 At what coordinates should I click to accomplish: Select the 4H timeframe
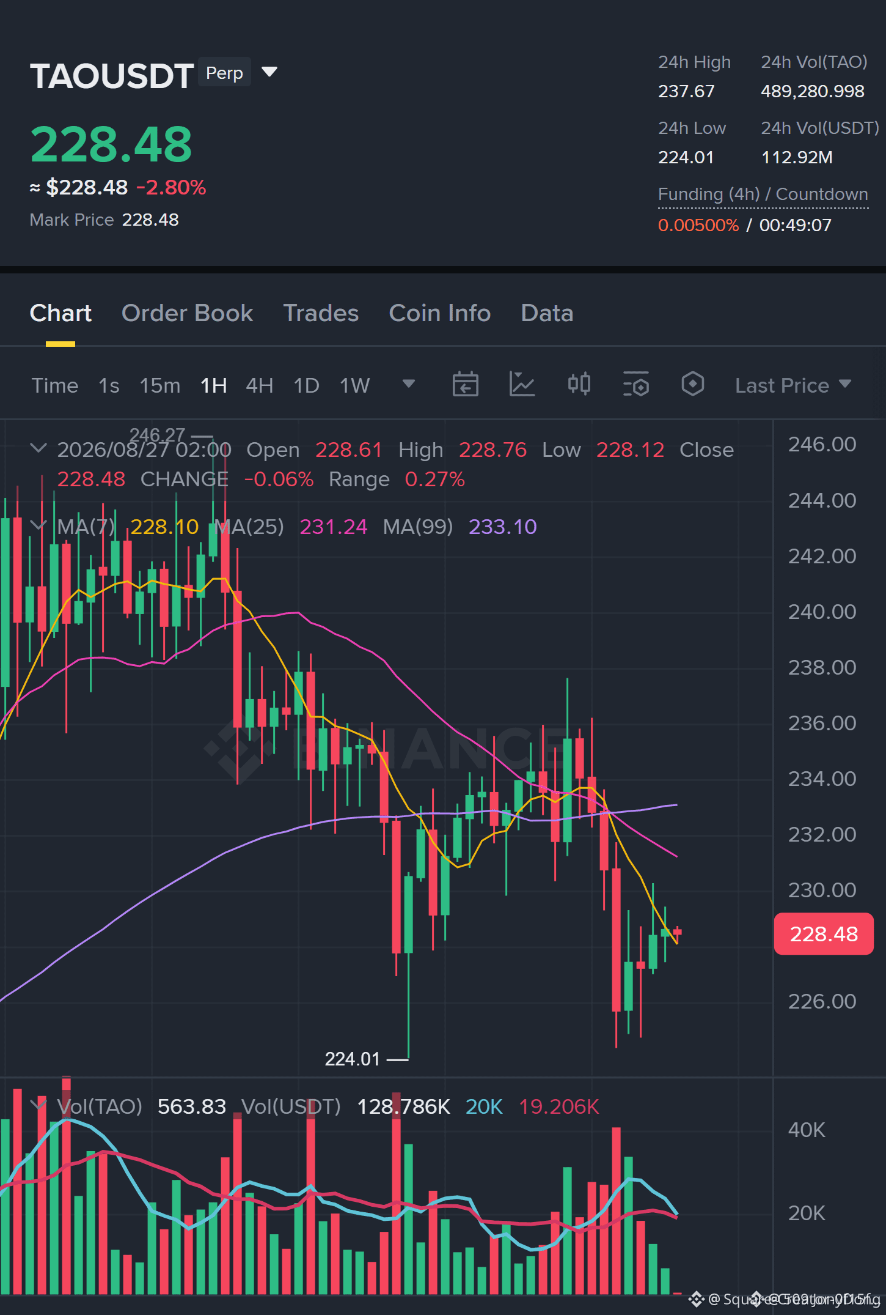point(259,385)
